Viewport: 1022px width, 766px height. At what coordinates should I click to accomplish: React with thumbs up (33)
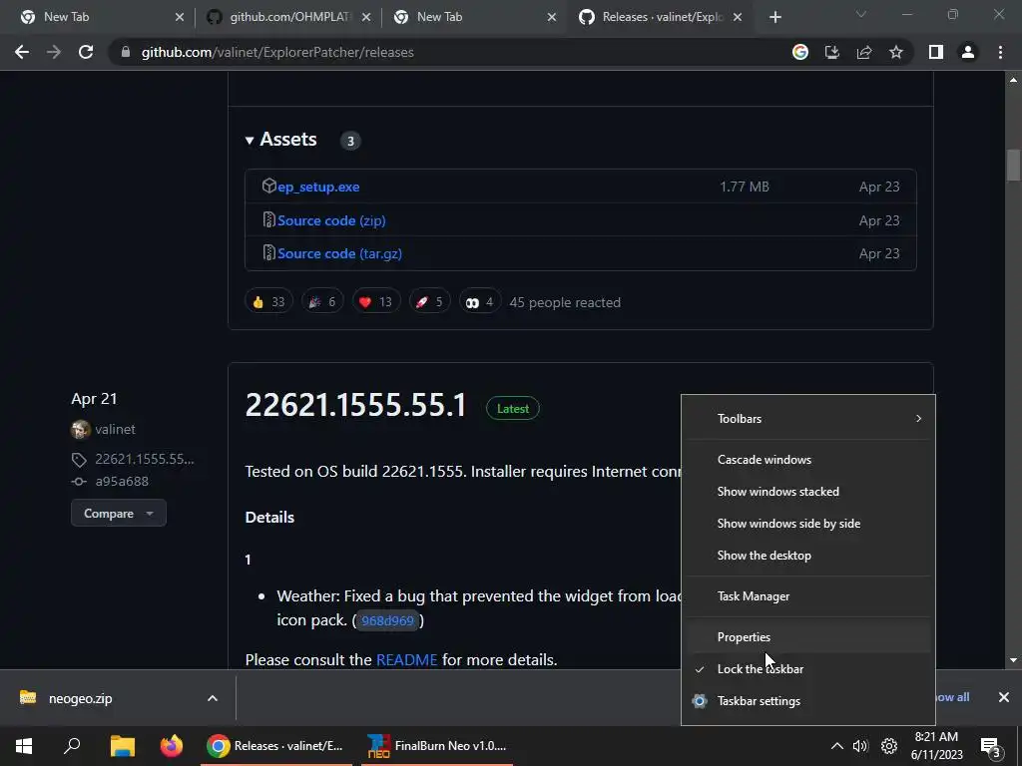pyautogui.click(x=268, y=302)
